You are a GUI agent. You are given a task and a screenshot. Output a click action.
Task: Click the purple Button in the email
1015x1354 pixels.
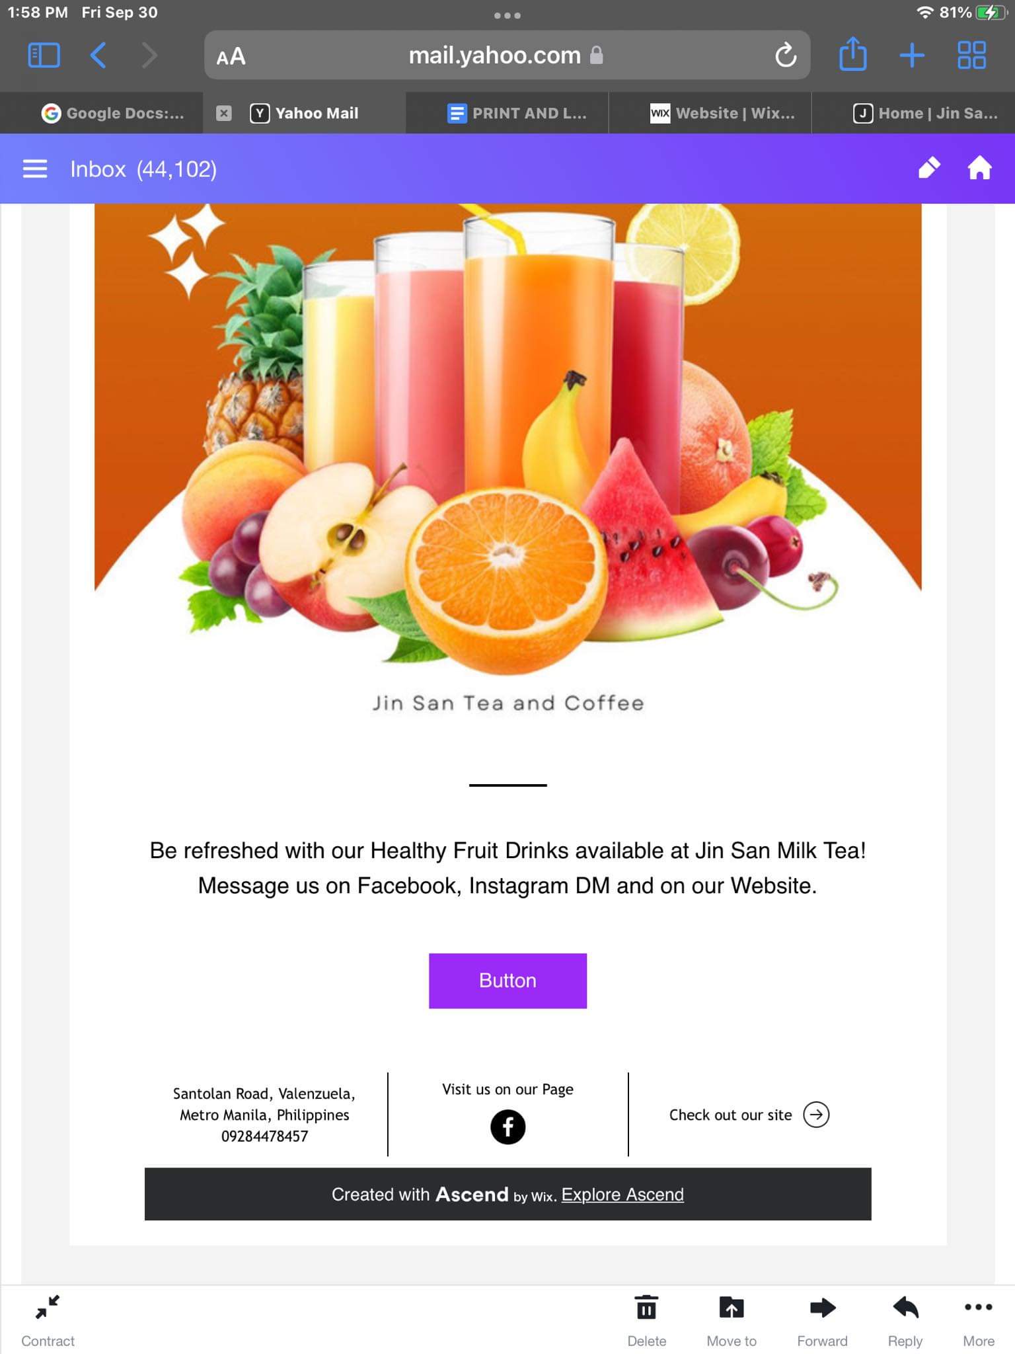click(507, 980)
